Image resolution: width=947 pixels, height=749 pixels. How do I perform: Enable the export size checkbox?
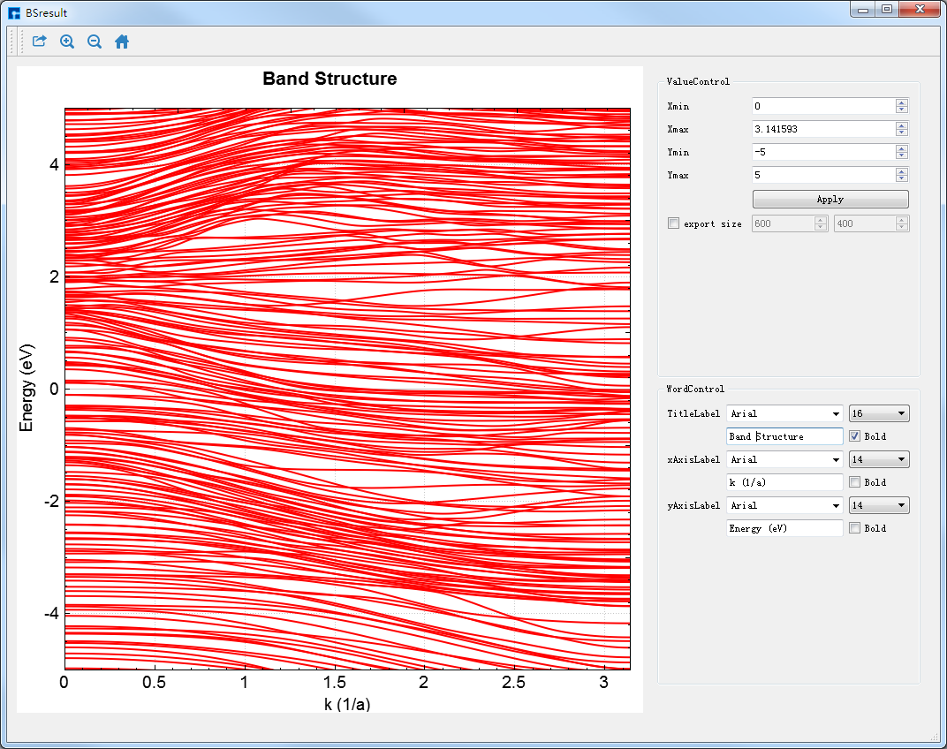674,223
